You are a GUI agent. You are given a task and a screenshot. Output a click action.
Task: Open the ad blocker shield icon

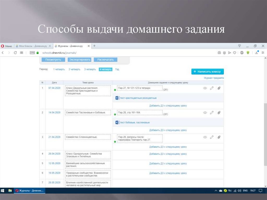click(x=224, y=53)
